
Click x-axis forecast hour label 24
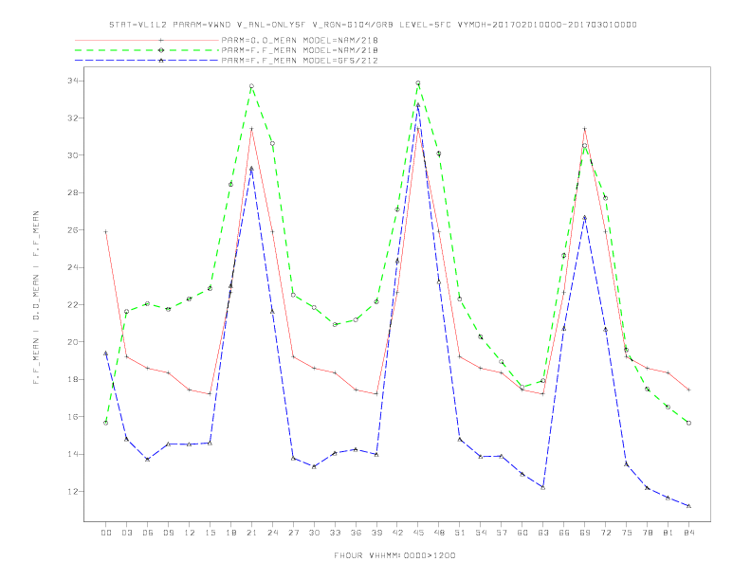[272, 533]
